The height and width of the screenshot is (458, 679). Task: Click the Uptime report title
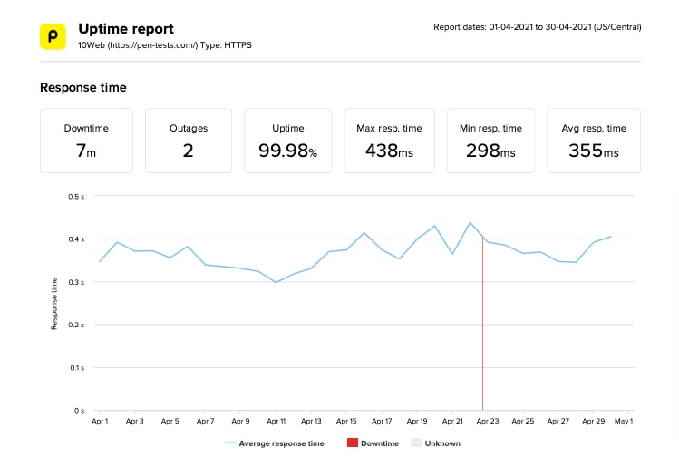126,29
